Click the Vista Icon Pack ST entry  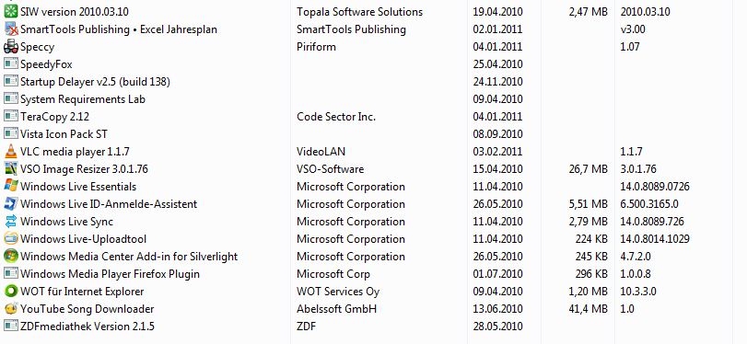pyautogui.click(x=64, y=134)
